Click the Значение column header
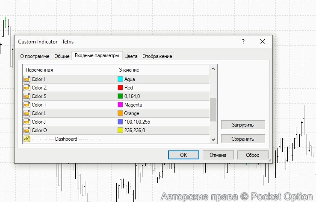 coord(129,70)
